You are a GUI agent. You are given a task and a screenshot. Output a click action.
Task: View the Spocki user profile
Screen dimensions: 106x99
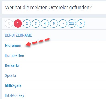(x=10, y=75)
